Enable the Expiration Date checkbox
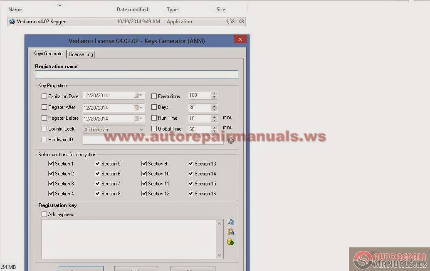430x271 pixels. [x=44, y=96]
